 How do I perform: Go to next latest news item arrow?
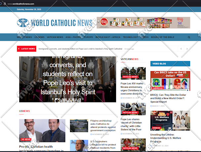click(x=187, y=49)
